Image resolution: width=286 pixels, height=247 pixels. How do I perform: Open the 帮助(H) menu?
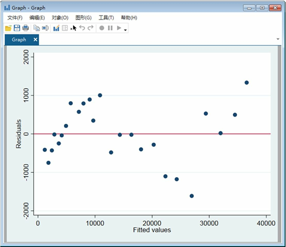point(129,18)
